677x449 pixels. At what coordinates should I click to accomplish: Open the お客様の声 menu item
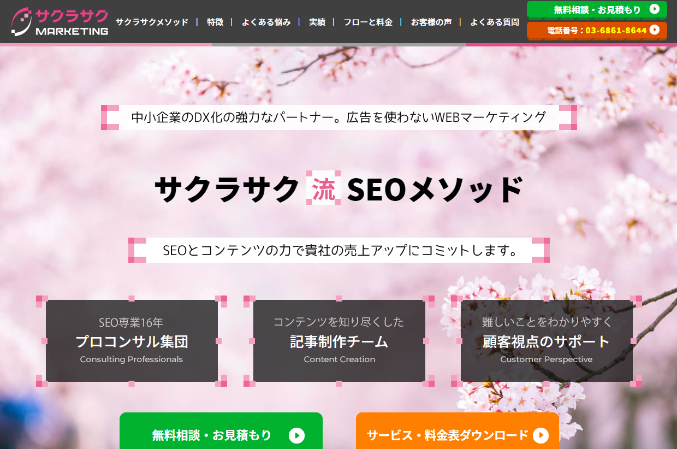point(431,22)
